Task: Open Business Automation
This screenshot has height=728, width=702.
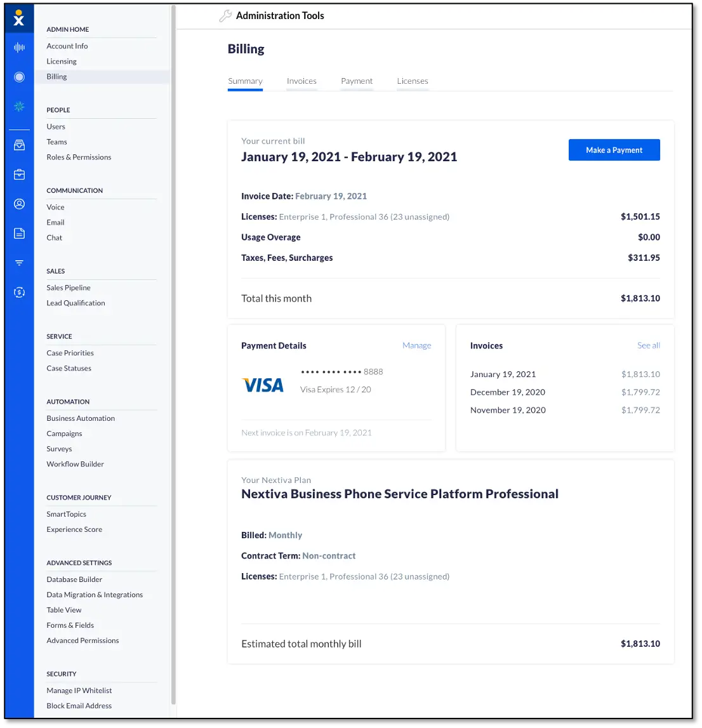Action: [x=81, y=418]
